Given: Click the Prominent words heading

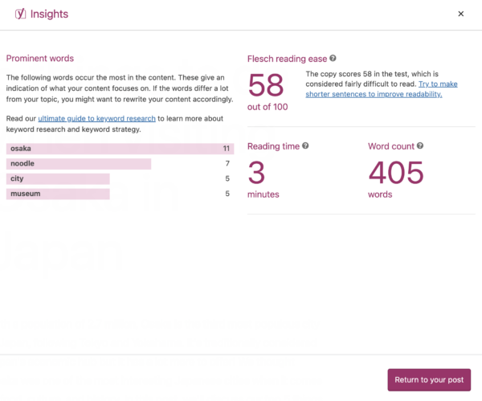Looking at the screenshot, I should click(40, 59).
